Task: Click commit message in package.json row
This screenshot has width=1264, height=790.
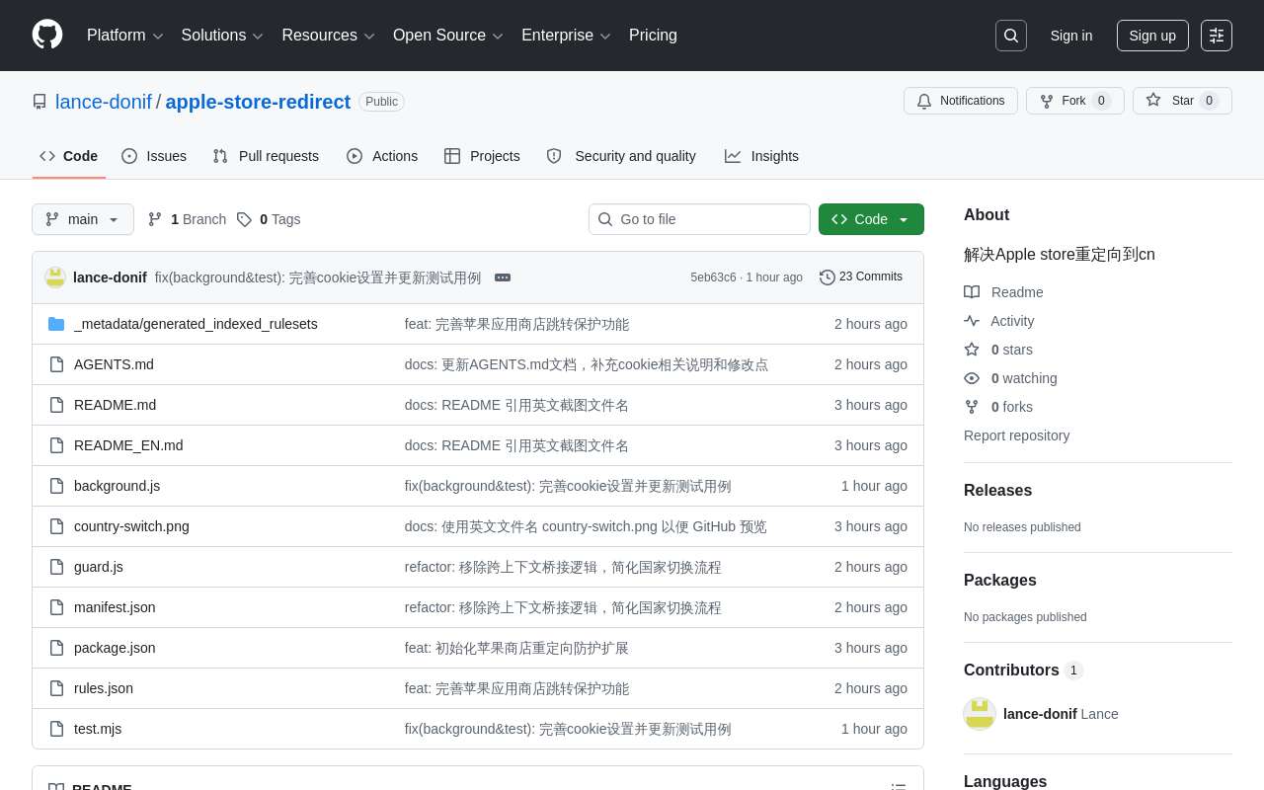Action: pyautogui.click(x=516, y=648)
